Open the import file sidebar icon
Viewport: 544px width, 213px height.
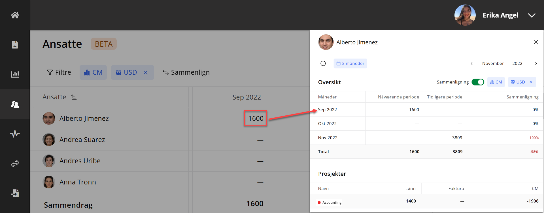15,193
